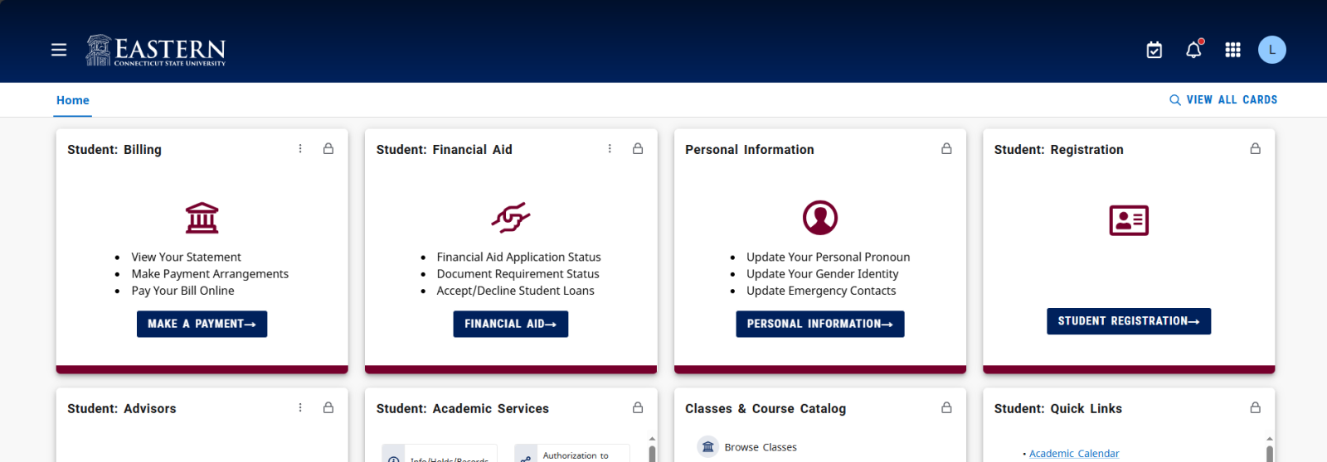Viewport: 1327px width, 462px height.
Task: Click the bank building icon in Billing card
Action: click(x=202, y=218)
